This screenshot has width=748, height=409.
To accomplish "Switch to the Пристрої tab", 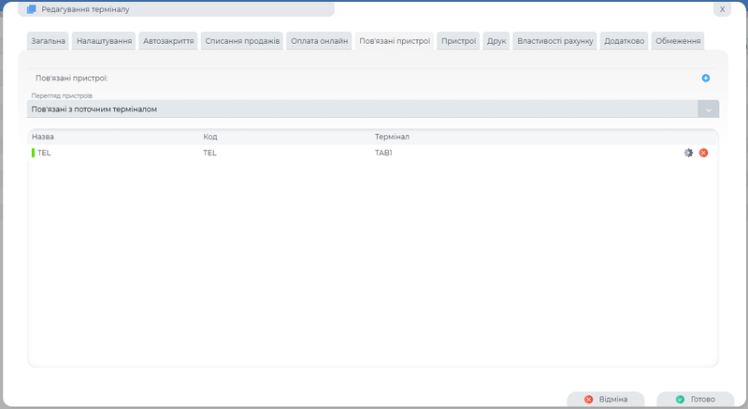I will 458,41.
